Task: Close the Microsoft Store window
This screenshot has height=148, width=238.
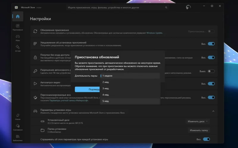Action: [220, 6]
